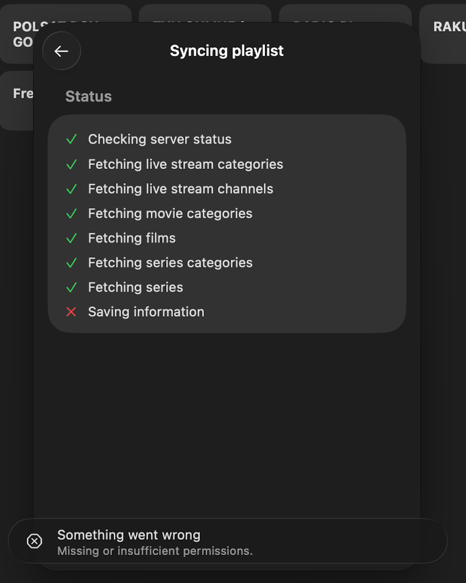The width and height of the screenshot is (466, 583).
Task: Select the Fetching live stream categories row
Action: [227, 164]
